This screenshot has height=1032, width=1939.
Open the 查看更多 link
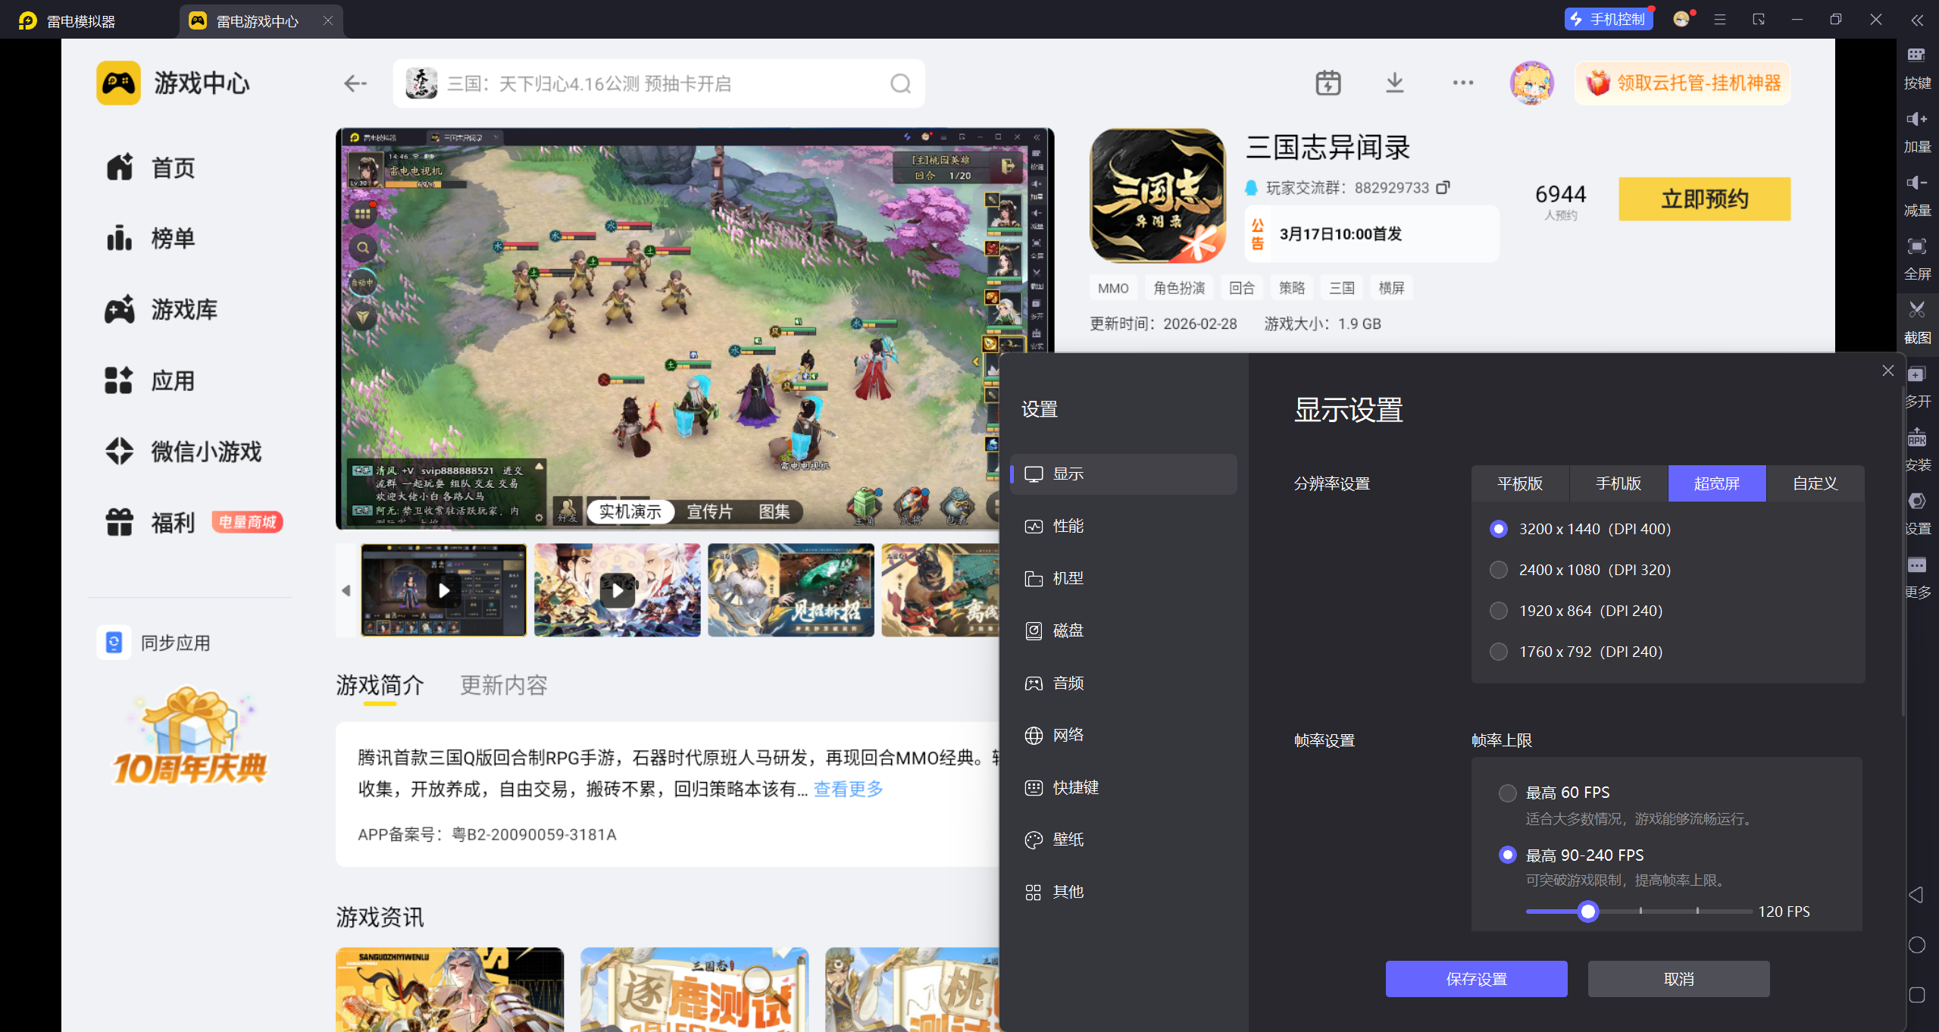click(848, 790)
